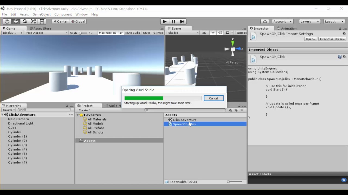This screenshot has width=348, height=195.
Task: Click the asset label tag icon
Action: [344, 180]
